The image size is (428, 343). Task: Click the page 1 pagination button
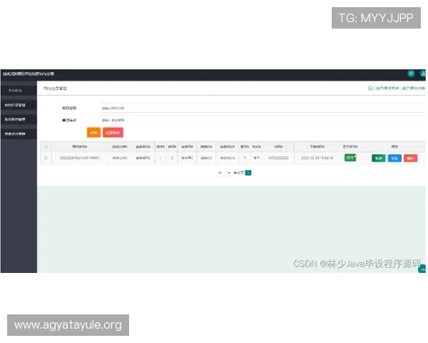point(248,172)
